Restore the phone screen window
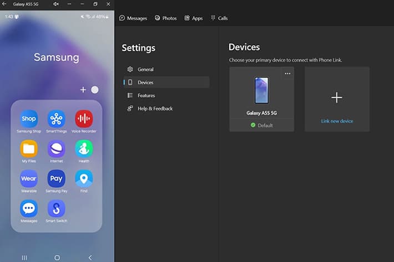The width and height of the screenshot is (394, 262). (x=95, y=4)
